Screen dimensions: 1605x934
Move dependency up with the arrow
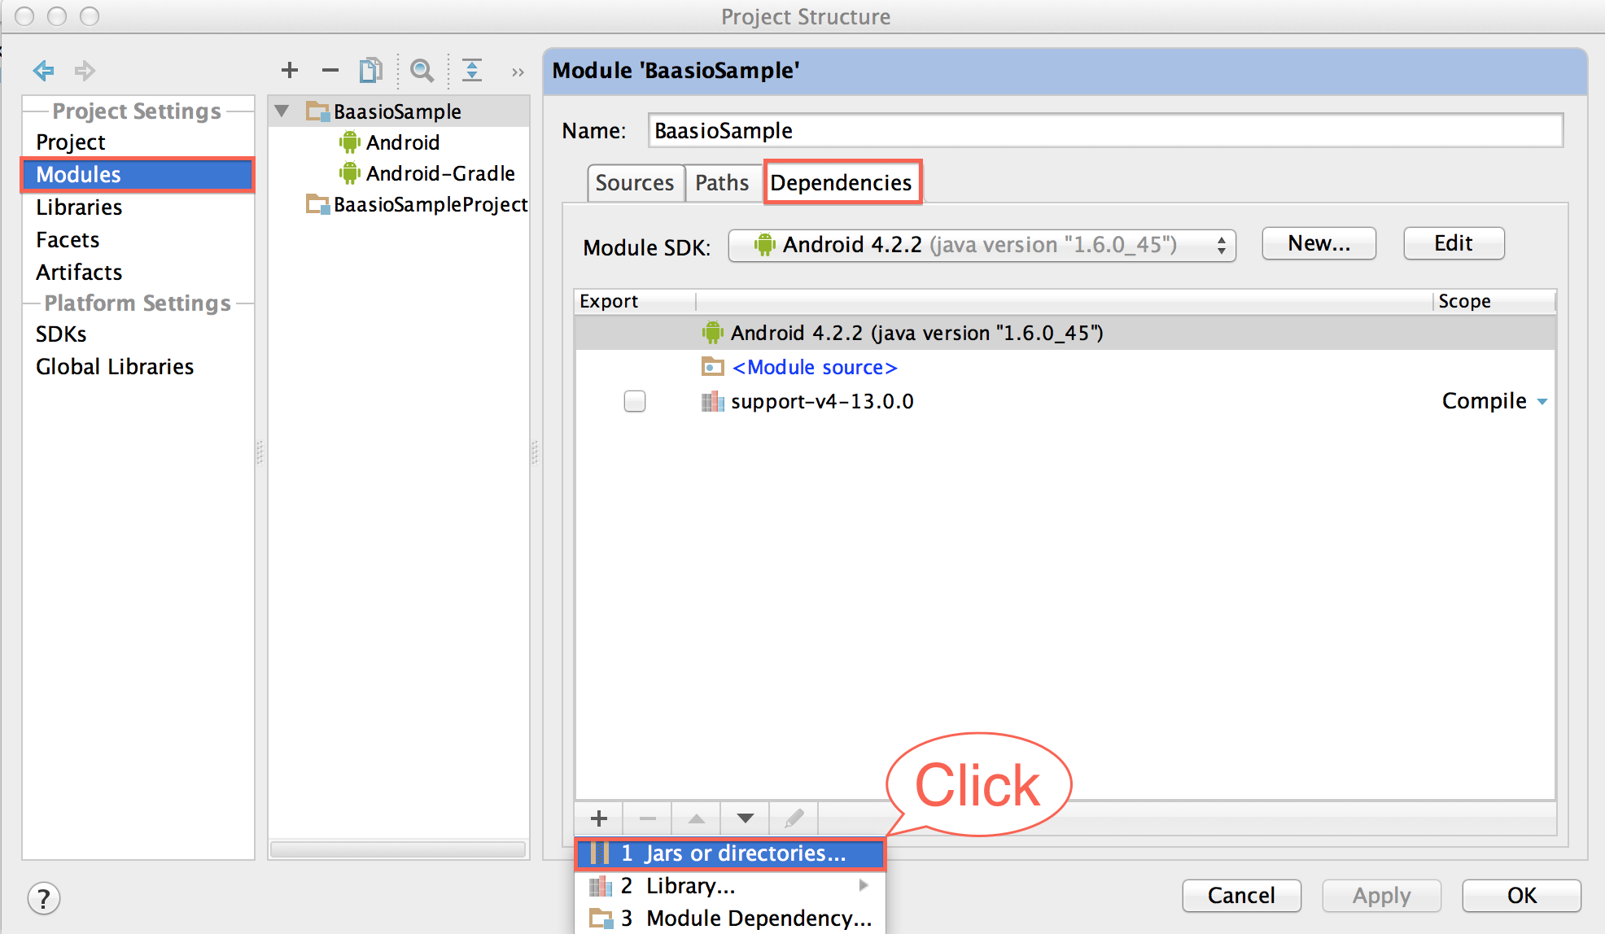tap(697, 818)
